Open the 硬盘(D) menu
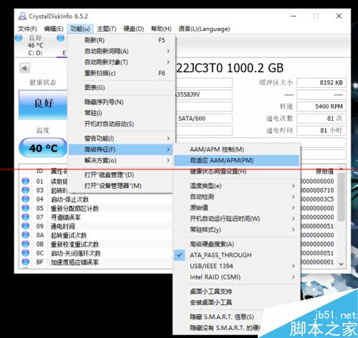This screenshot has width=358, height=338. pyautogui.click(x=134, y=29)
